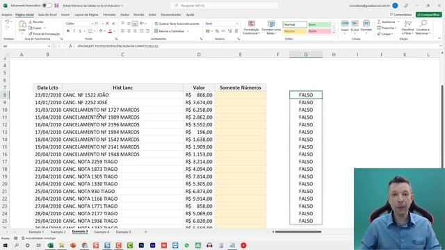Screen dimensions: 445x250
Task: Click the Comentários button
Action: (x=400, y=15)
